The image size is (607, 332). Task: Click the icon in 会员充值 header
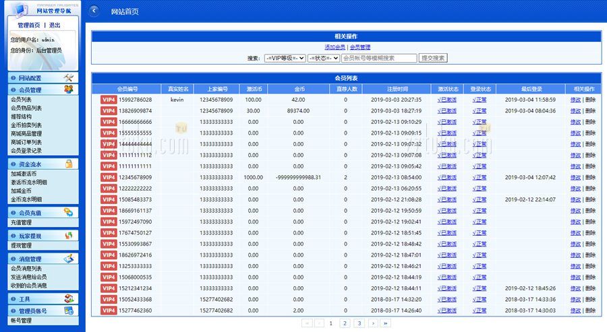click(x=69, y=212)
